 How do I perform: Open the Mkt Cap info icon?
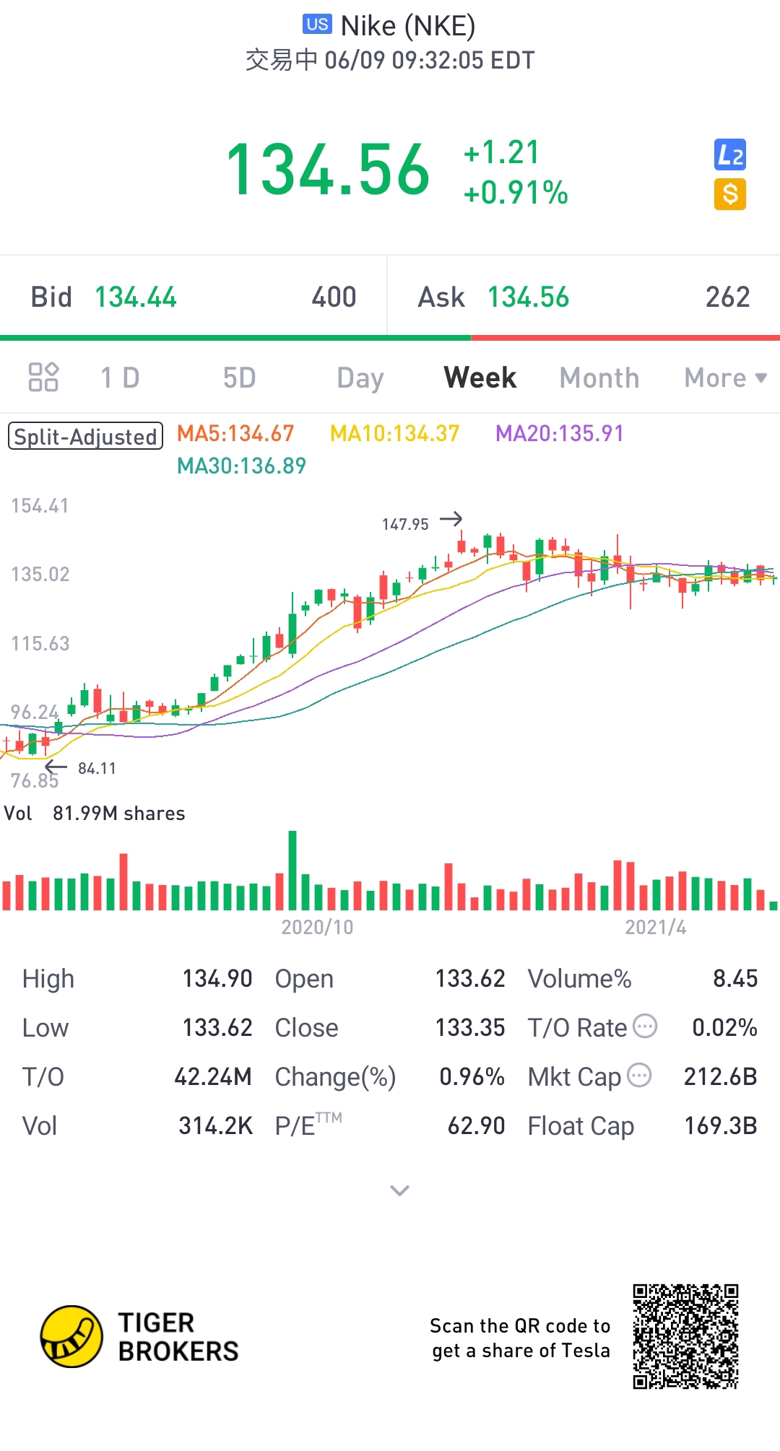639,1075
